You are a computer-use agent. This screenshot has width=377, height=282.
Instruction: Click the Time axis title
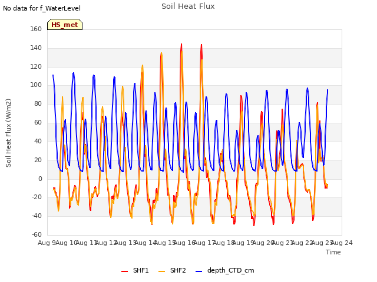[333, 252]
